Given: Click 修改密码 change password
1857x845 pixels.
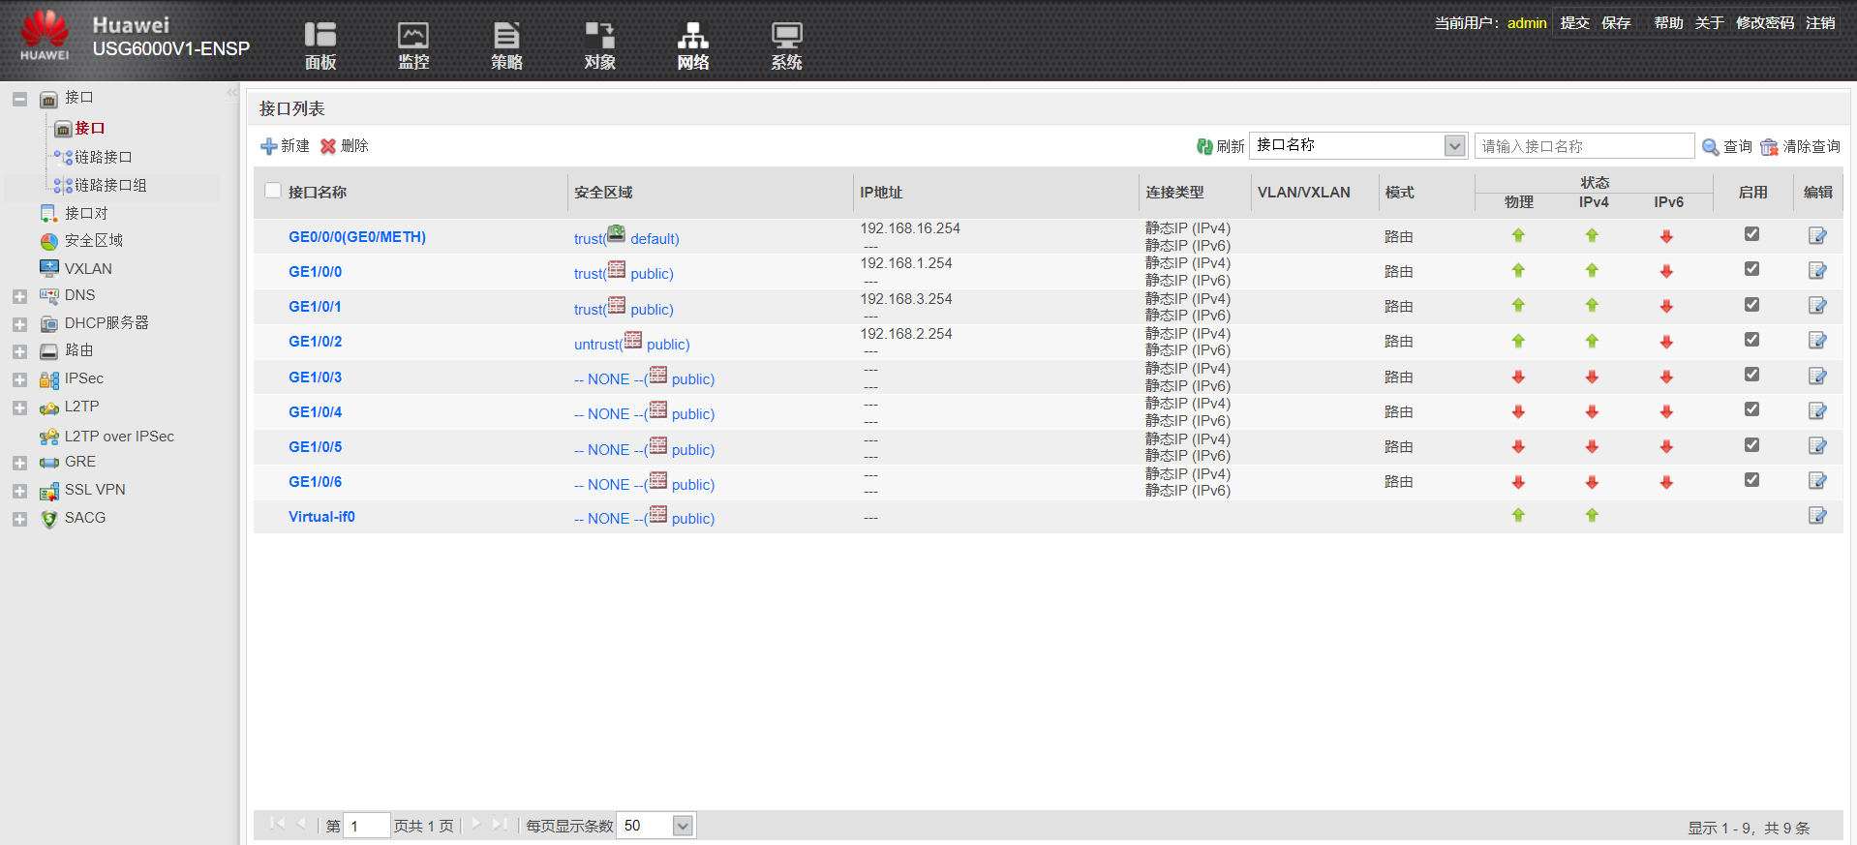Looking at the screenshot, I should click(x=1765, y=22).
